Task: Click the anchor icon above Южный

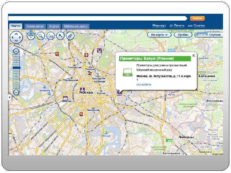Action: pyautogui.click(x=106, y=133)
